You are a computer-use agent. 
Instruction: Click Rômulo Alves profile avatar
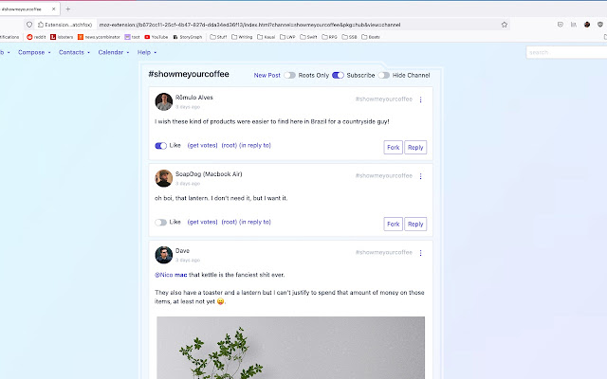click(164, 101)
